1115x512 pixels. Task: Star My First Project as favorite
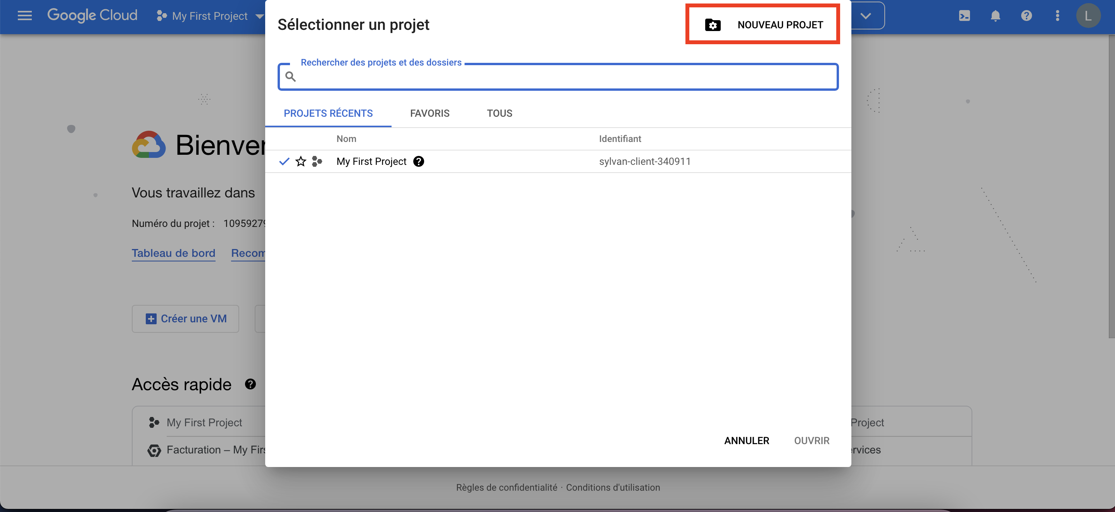click(x=301, y=162)
